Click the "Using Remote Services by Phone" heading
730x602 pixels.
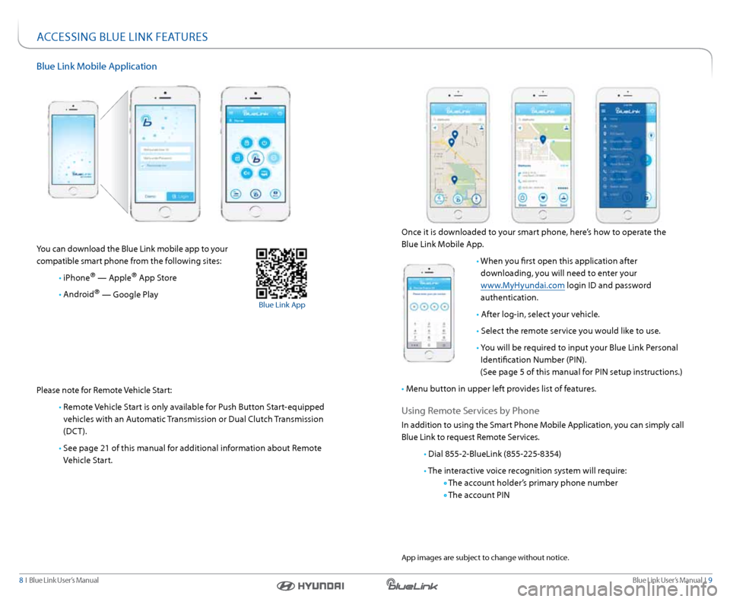(470, 410)
